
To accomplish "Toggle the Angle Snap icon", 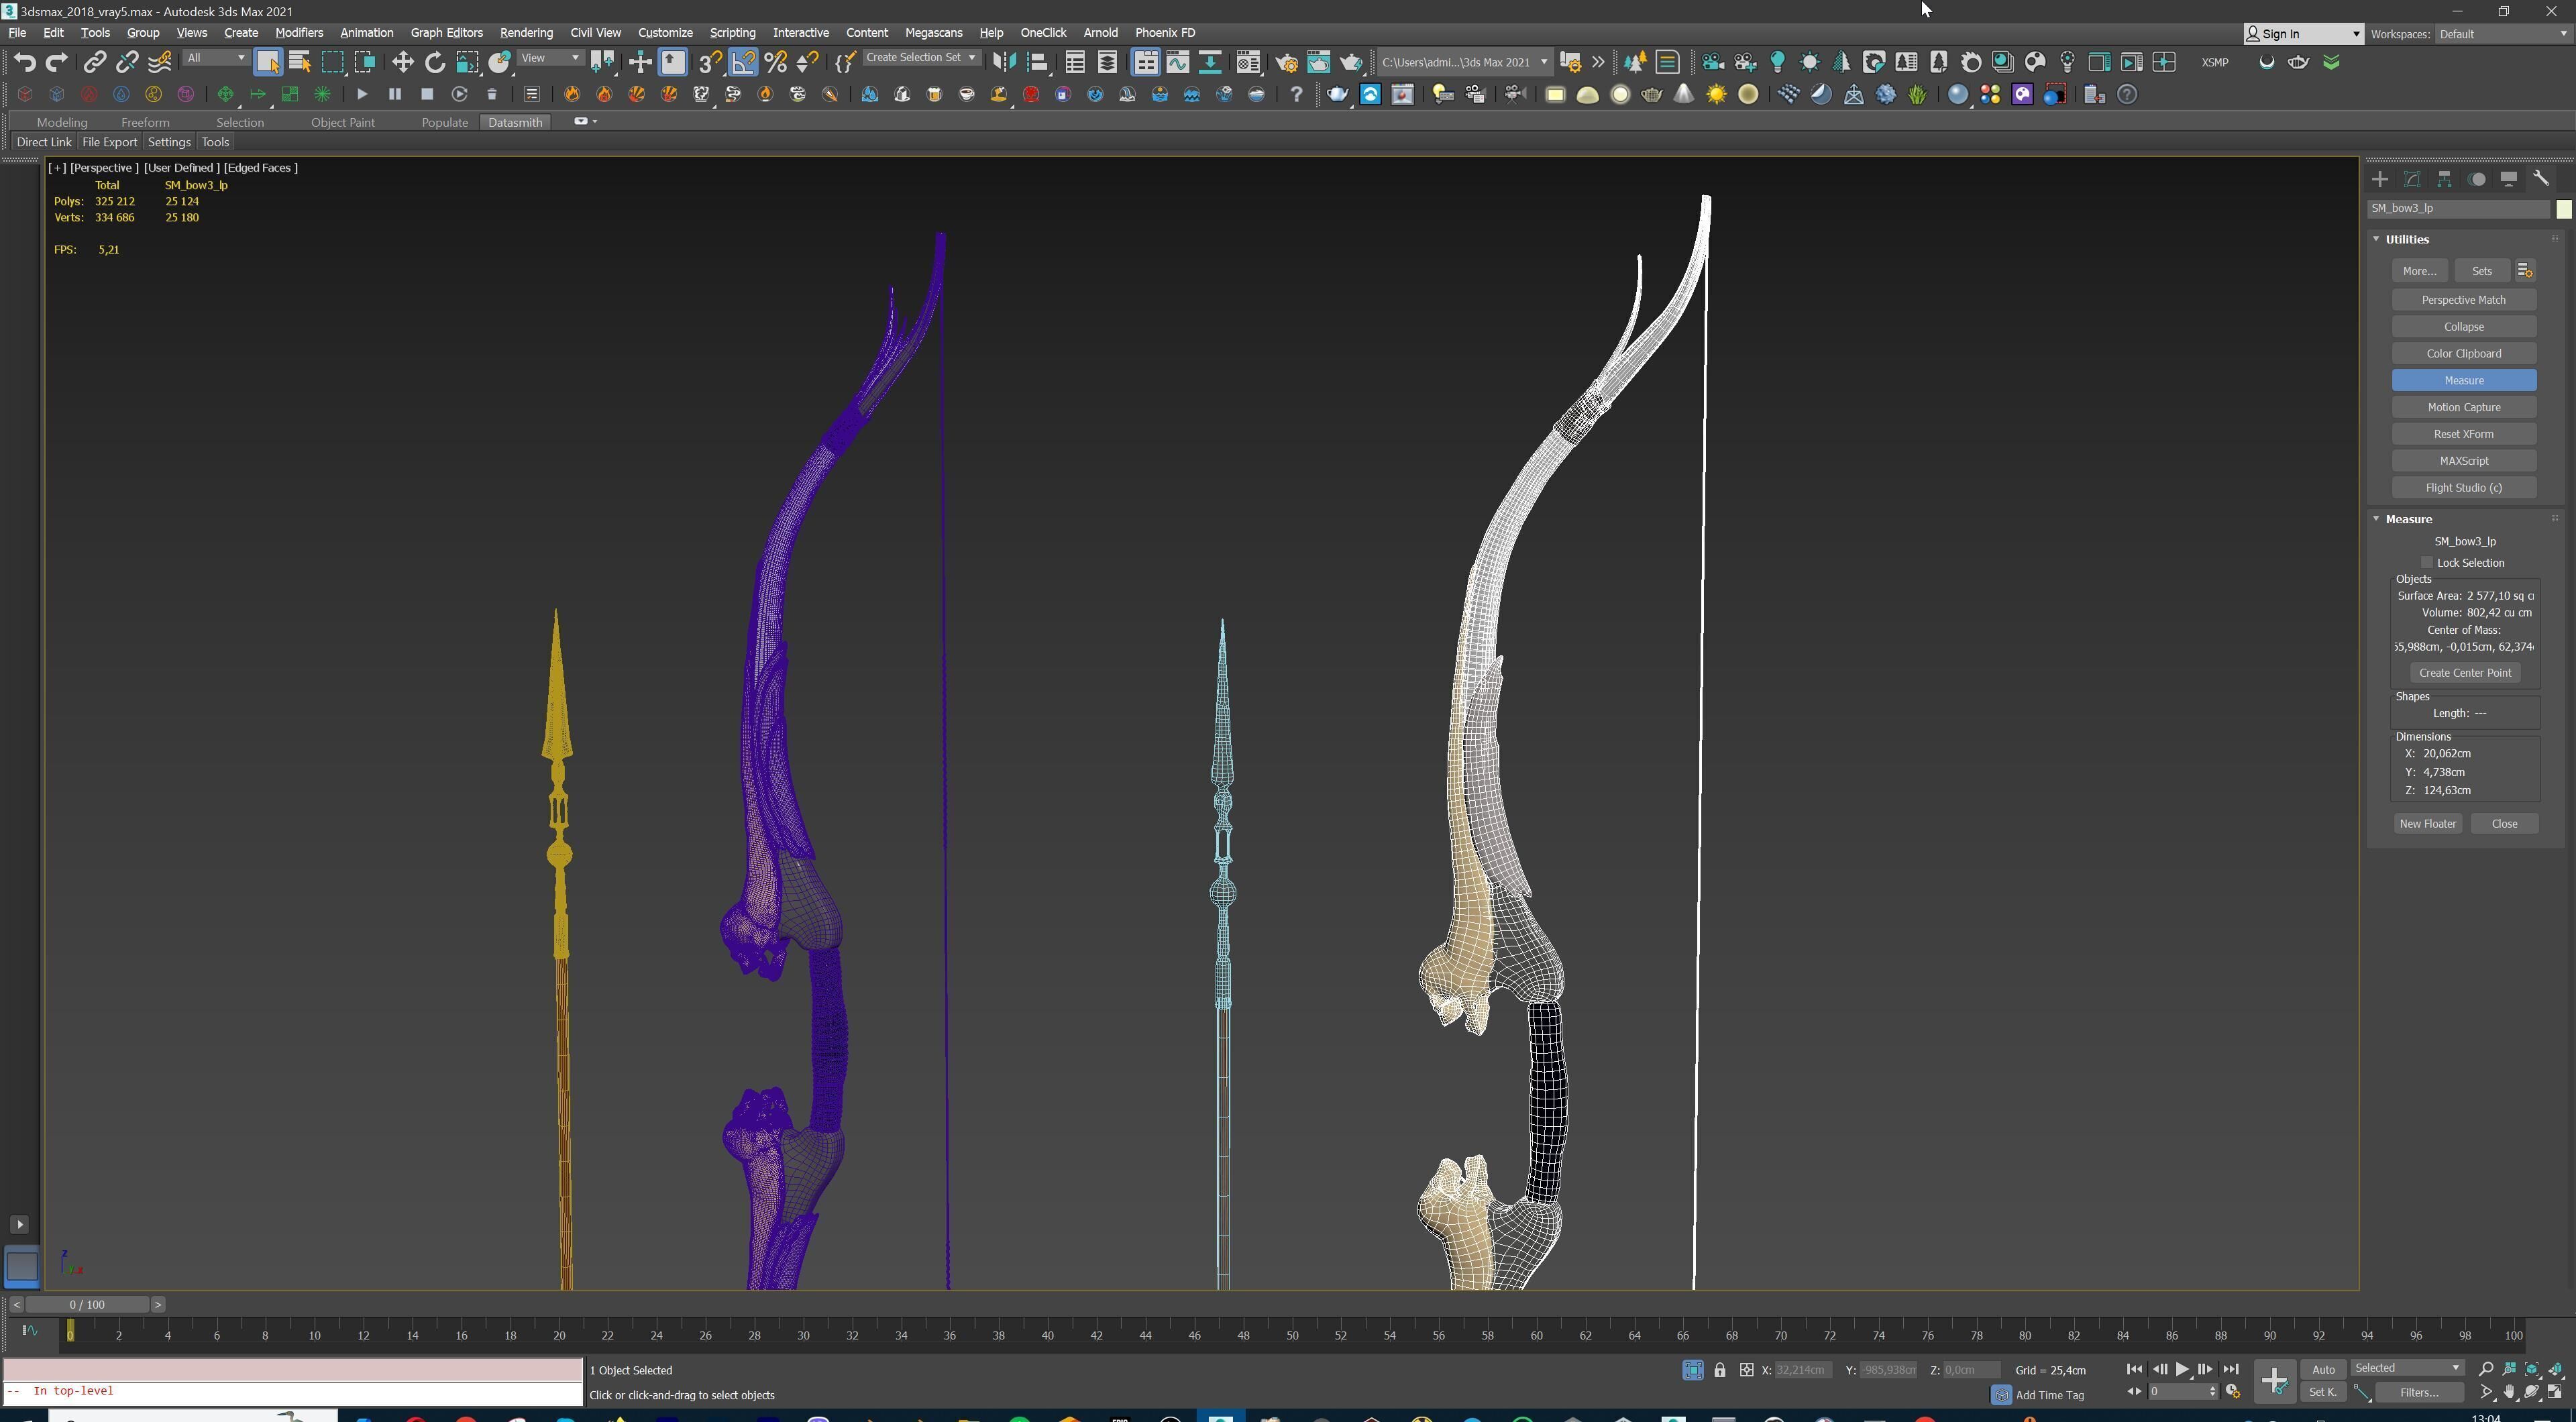I will (743, 62).
